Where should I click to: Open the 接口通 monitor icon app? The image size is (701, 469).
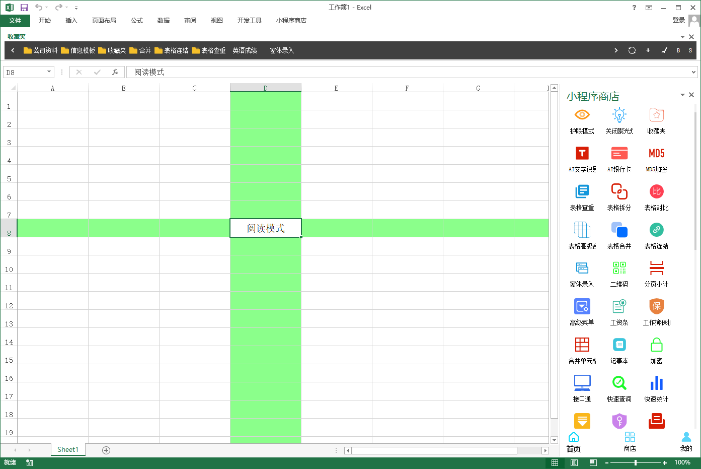[582, 388]
